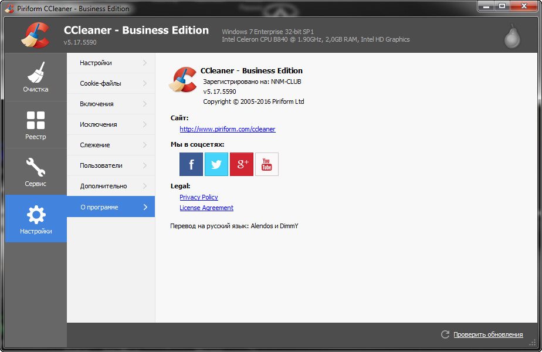Open the Privacy Policy link
Image resolution: width=542 pixels, height=352 pixels.
199,197
